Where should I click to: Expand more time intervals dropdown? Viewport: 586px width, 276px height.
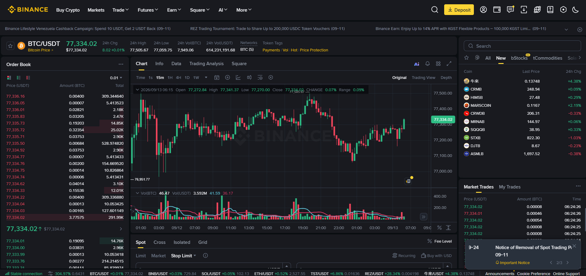pos(206,78)
